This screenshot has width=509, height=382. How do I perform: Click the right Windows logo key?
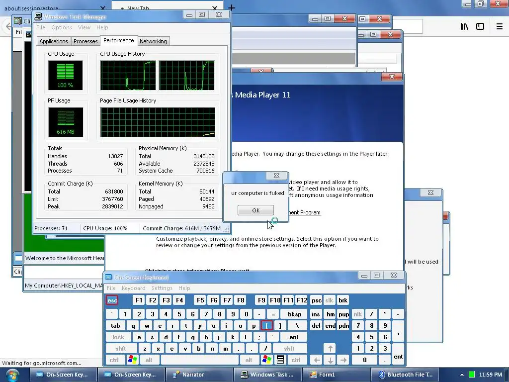(267, 360)
